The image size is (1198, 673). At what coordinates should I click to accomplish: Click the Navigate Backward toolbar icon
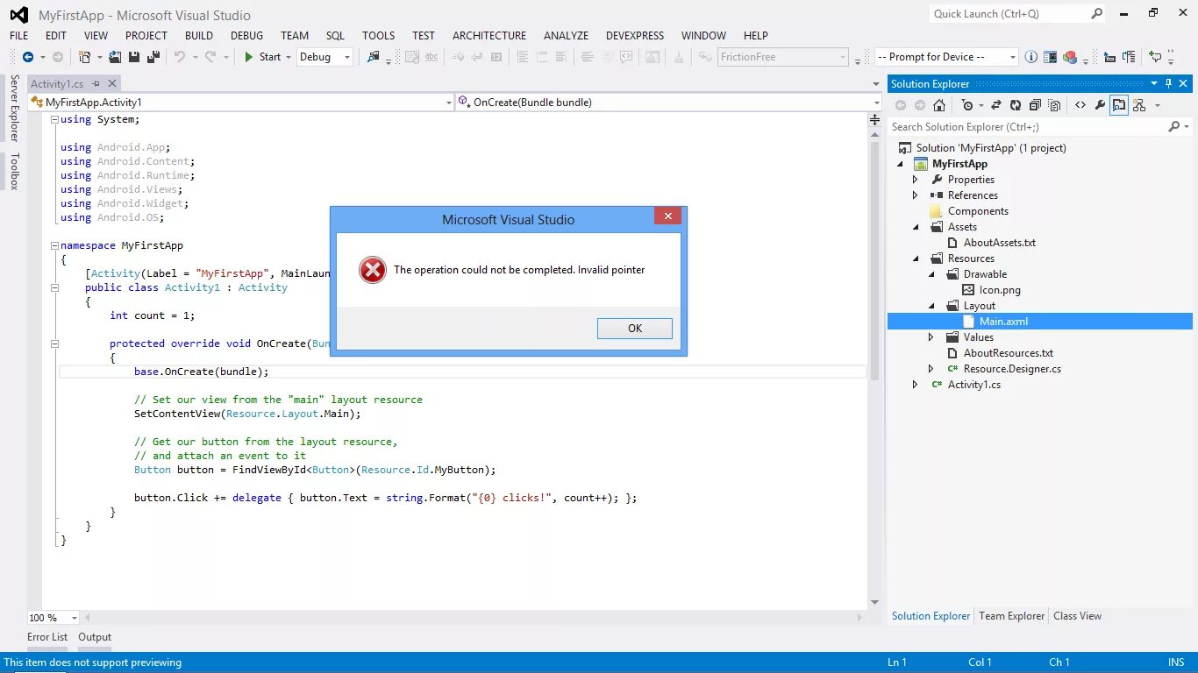coord(28,57)
